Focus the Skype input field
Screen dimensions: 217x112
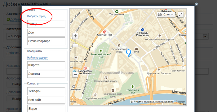(46, 108)
